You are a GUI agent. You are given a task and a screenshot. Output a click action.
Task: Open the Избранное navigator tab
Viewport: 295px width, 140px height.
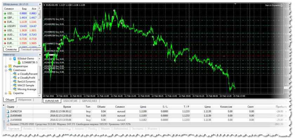click(x=25, y=100)
